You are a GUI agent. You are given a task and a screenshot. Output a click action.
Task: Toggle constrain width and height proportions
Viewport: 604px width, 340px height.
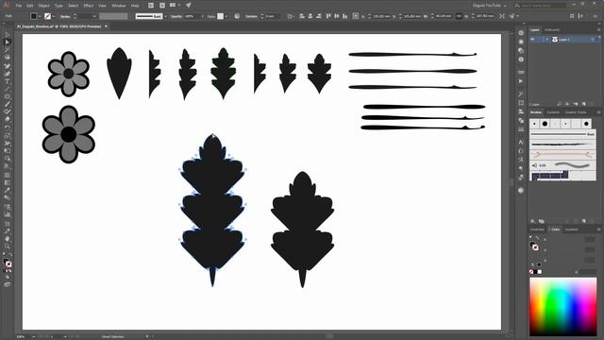tap(459, 16)
